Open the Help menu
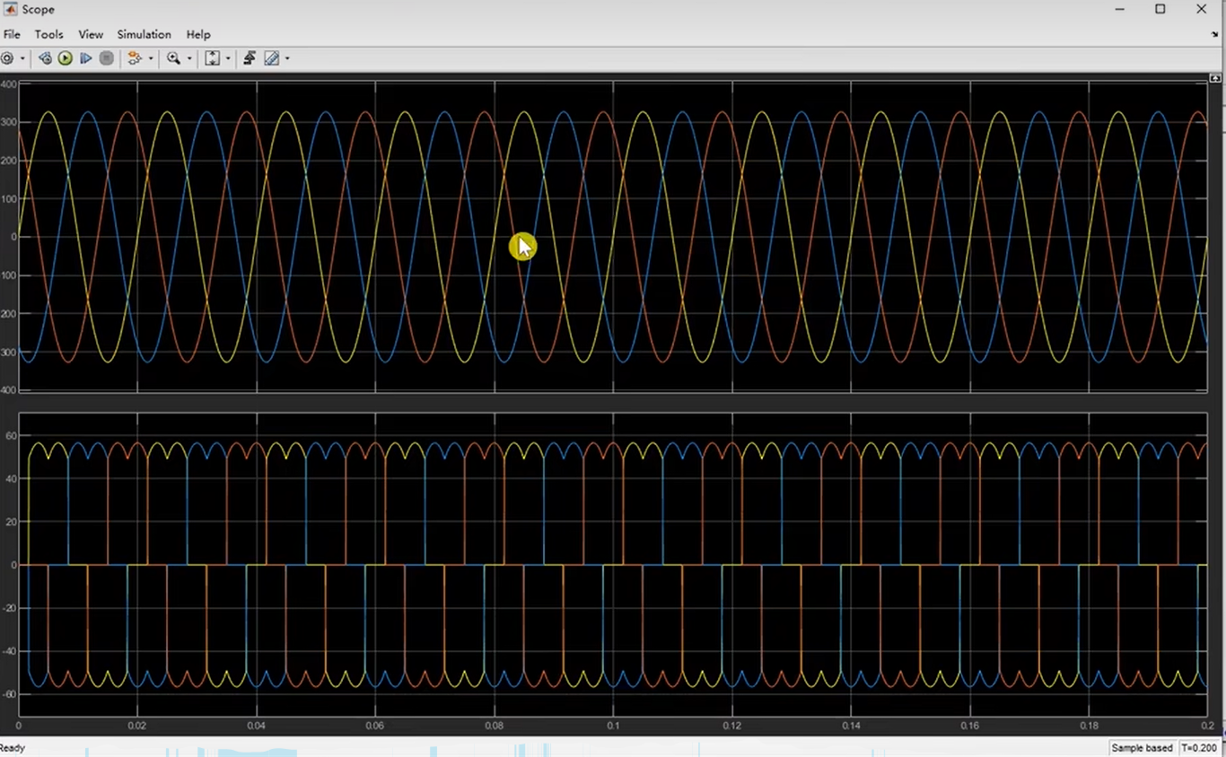This screenshot has width=1226, height=757. pos(198,34)
